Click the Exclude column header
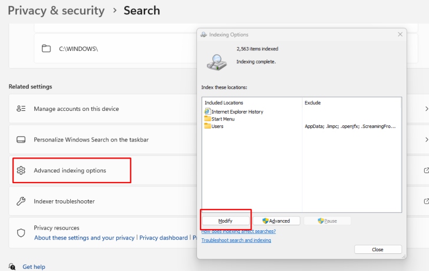This screenshot has height=271, width=429. (312, 102)
